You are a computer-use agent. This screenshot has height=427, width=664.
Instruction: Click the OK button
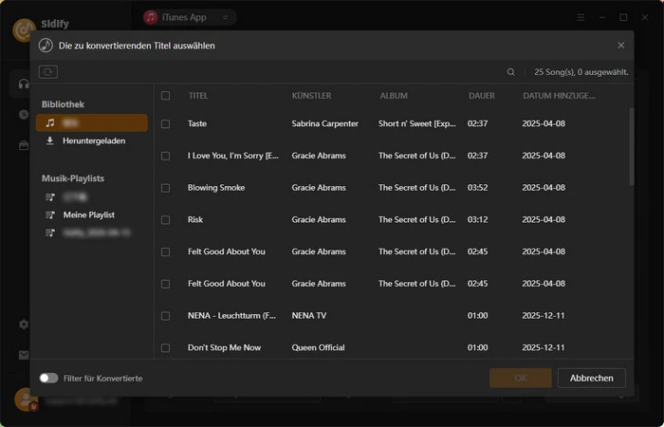(x=521, y=378)
